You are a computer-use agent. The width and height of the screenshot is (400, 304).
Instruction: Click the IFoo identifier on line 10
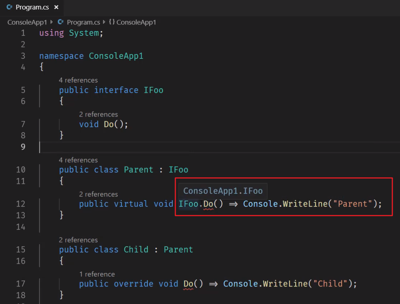pyautogui.click(x=178, y=170)
